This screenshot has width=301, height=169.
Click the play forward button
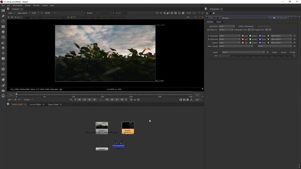pyautogui.click(x=107, y=100)
